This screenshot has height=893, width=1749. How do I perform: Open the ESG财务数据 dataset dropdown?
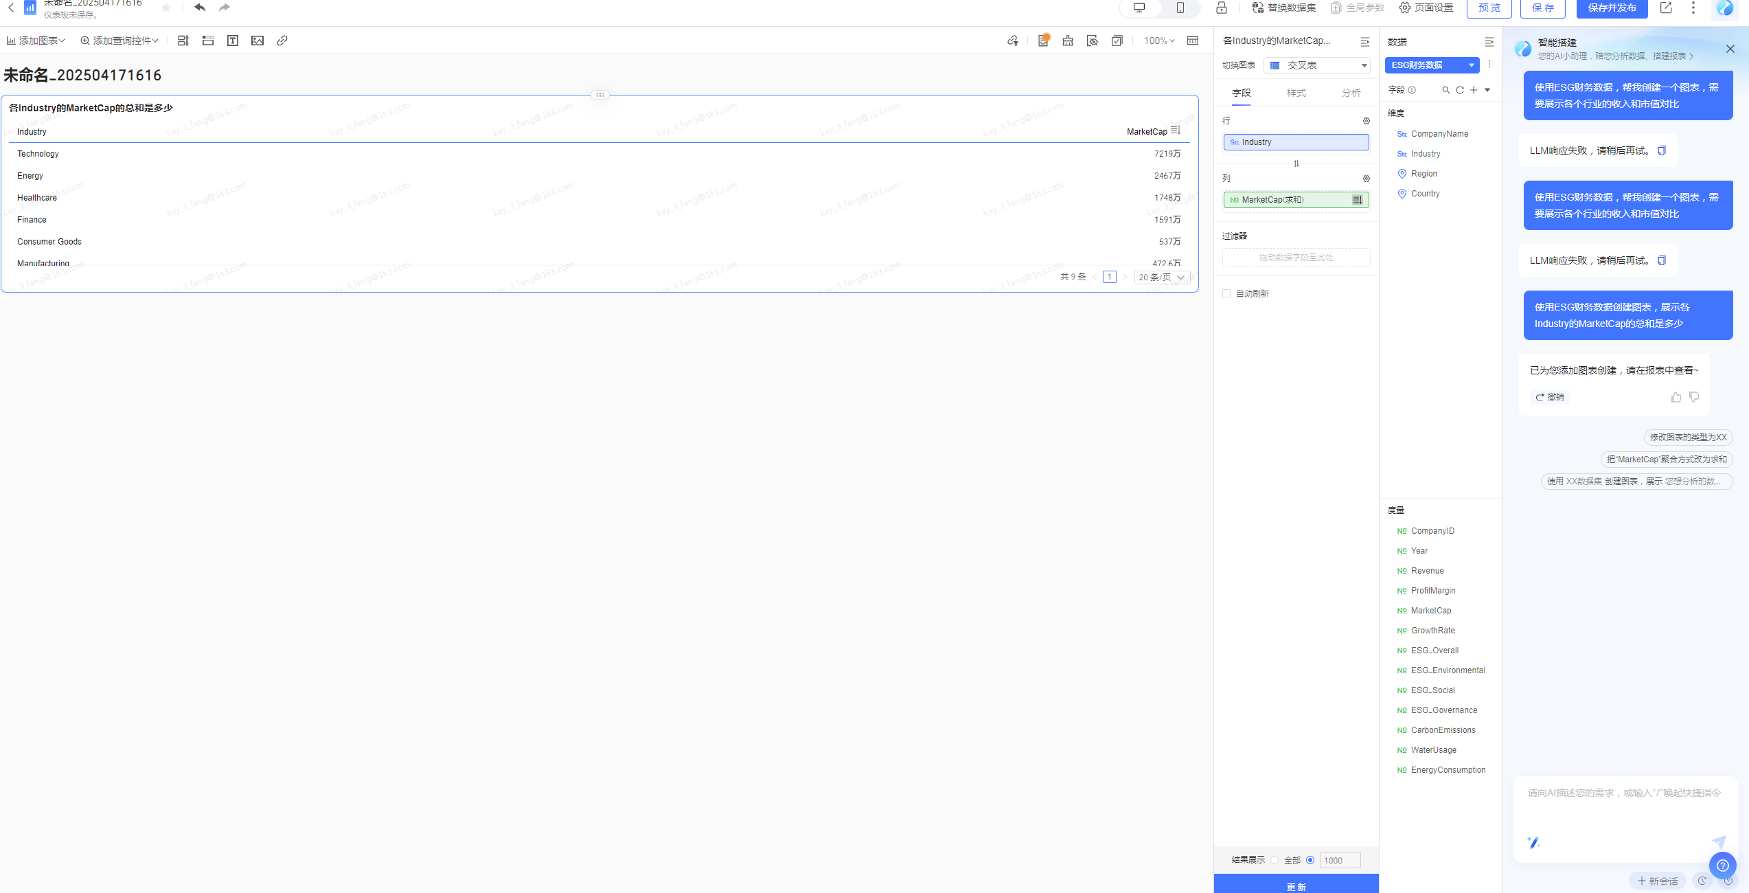(x=1432, y=65)
